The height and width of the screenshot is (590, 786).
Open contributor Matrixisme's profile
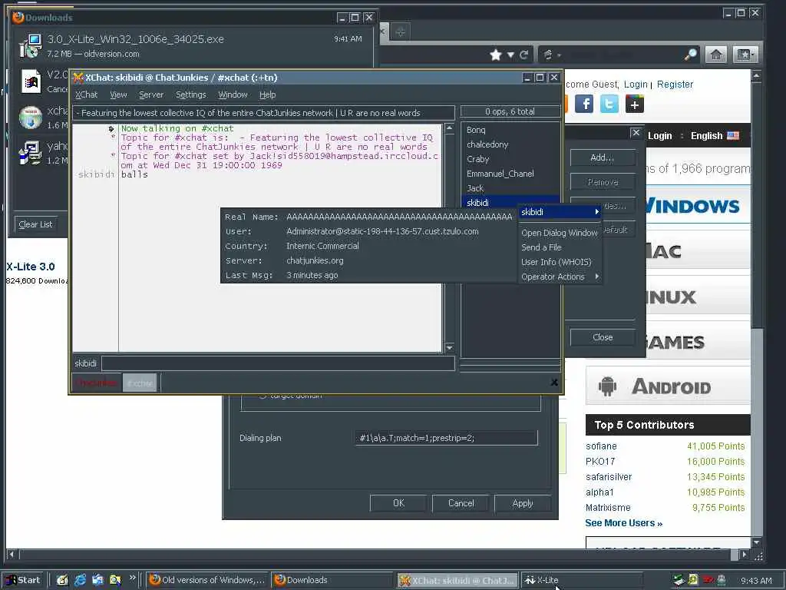tap(608, 508)
